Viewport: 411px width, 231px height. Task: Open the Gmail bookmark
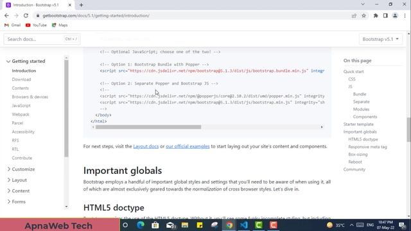(13, 25)
